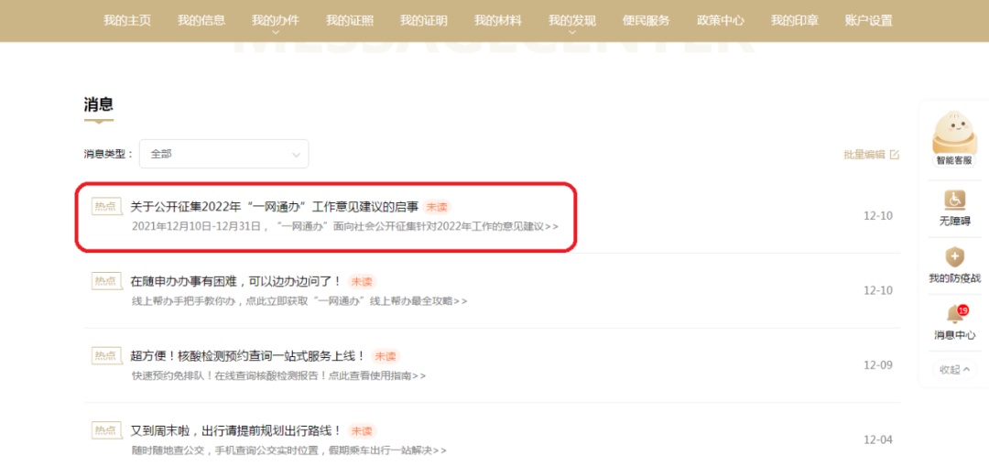
Task: Click 未读 badge on 随申办 message
Action: 362,281
